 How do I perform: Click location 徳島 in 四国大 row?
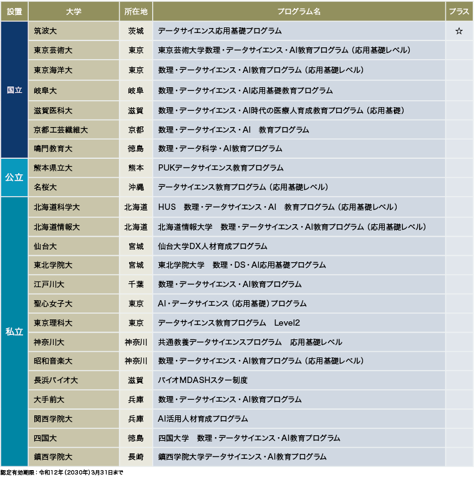click(x=136, y=438)
